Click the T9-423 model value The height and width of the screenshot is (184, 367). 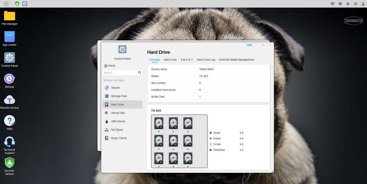pos(204,76)
